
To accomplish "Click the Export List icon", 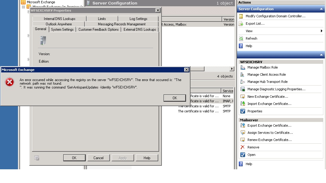I will [x=241, y=24].
